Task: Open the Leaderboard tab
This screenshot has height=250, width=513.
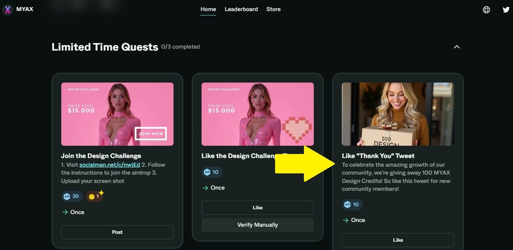Action: (241, 9)
